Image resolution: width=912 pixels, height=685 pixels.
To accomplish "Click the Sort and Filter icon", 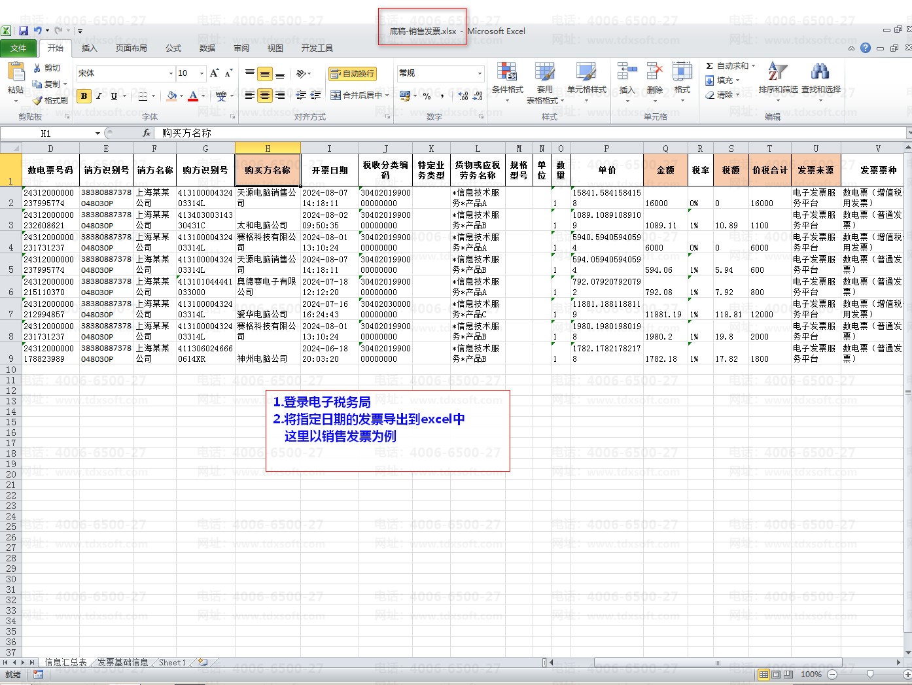I will coord(777,72).
